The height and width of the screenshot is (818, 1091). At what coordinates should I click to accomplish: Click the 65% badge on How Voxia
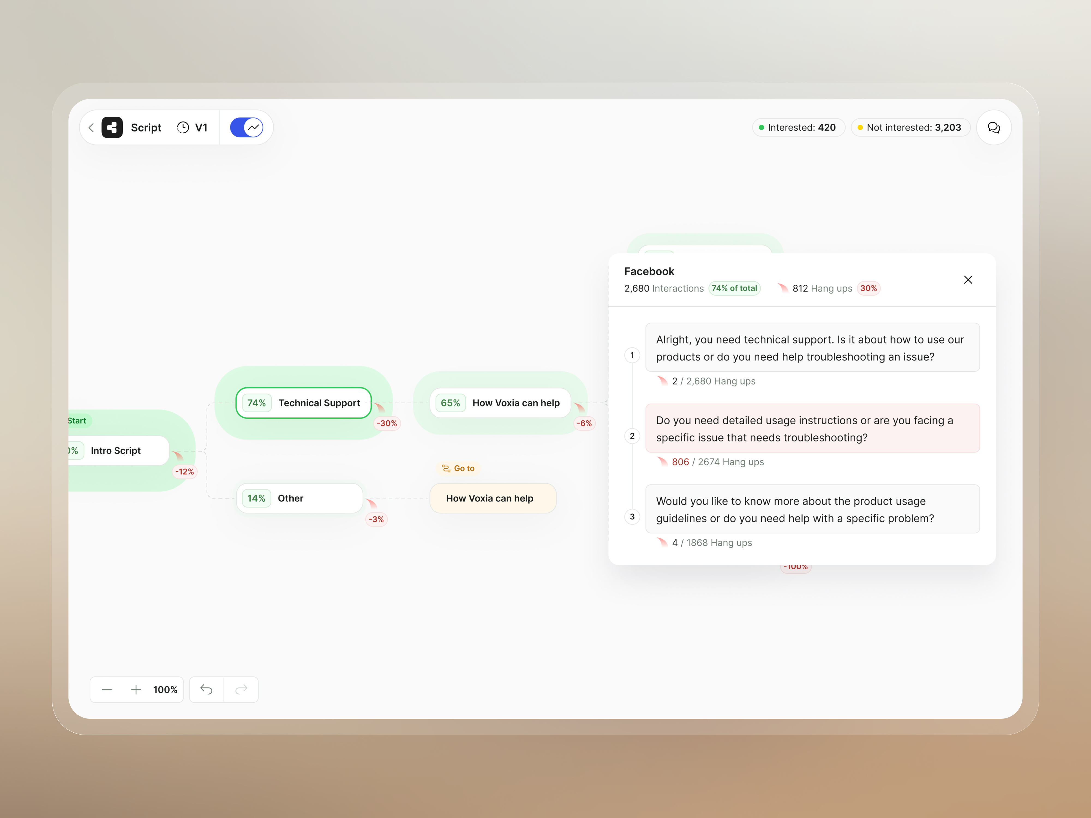point(450,403)
